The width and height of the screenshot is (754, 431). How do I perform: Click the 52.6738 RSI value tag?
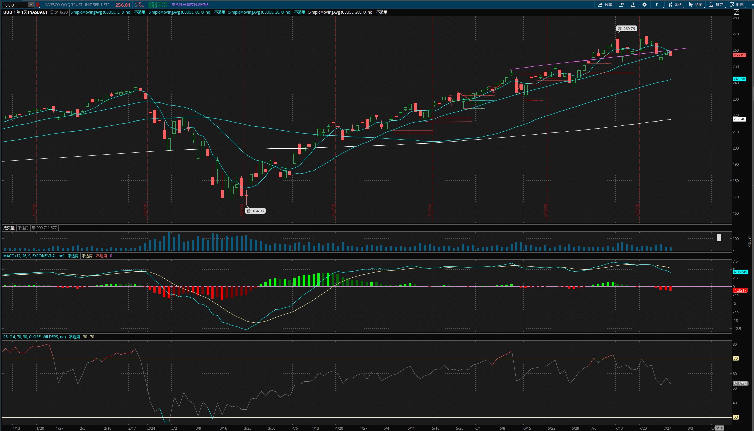point(740,384)
